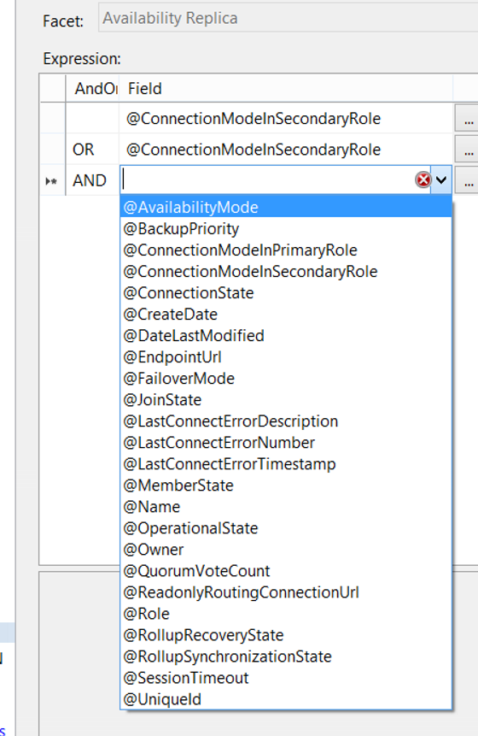Open the ellipsis editor for OR row
The image size is (478, 736).
click(467, 150)
